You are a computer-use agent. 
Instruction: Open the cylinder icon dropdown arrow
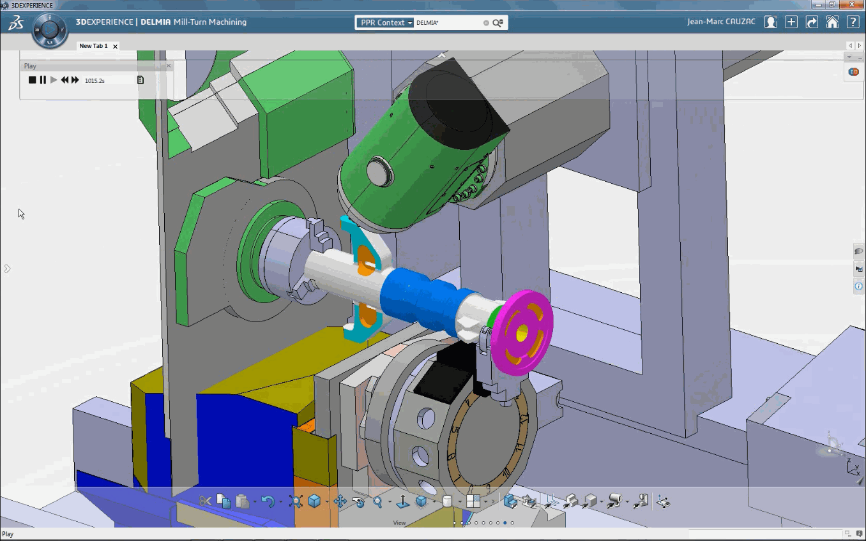(x=459, y=502)
